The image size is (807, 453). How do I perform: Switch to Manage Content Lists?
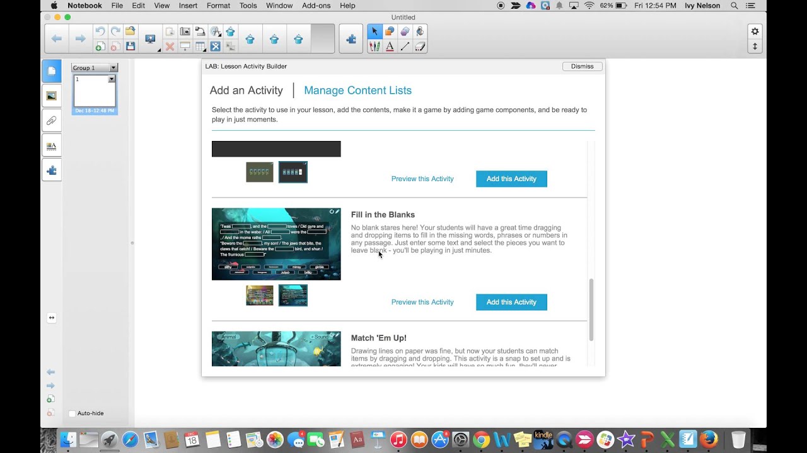coord(357,91)
